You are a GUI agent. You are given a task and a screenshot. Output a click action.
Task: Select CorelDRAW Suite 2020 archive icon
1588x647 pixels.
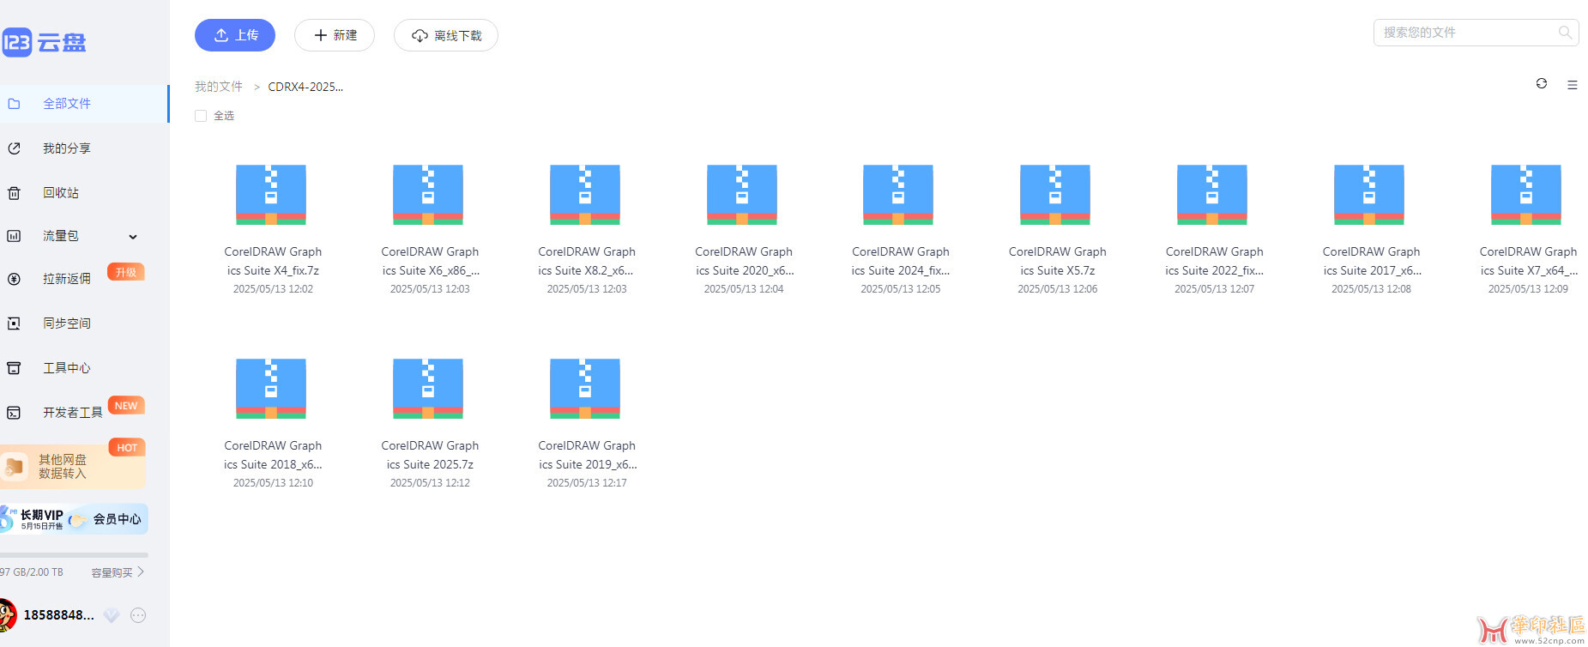pos(742,195)
